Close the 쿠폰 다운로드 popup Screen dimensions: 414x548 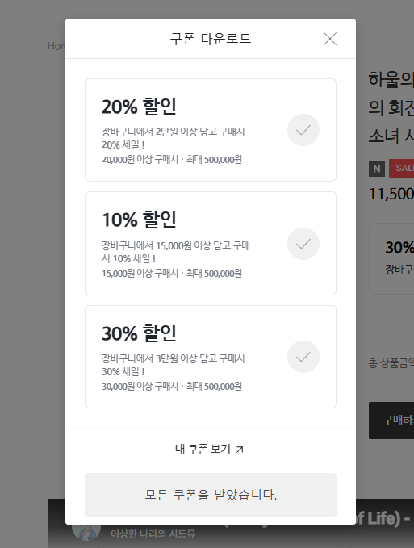coord(330,39)
